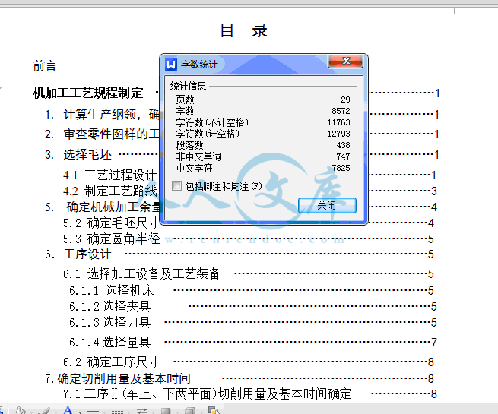Image resolution: width=498 pixels, height=414 pixels.
Task: Click the 中文字符 label
Action: [195, 168]
